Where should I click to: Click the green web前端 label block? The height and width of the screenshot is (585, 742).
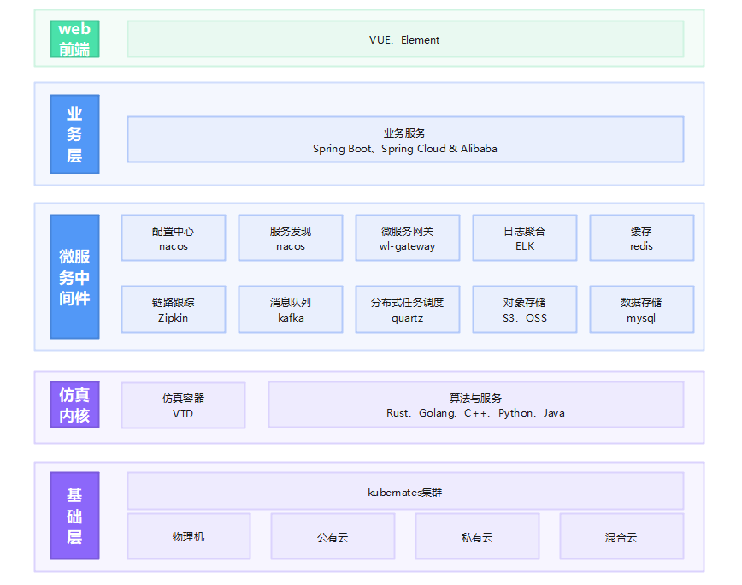point(74,38)
